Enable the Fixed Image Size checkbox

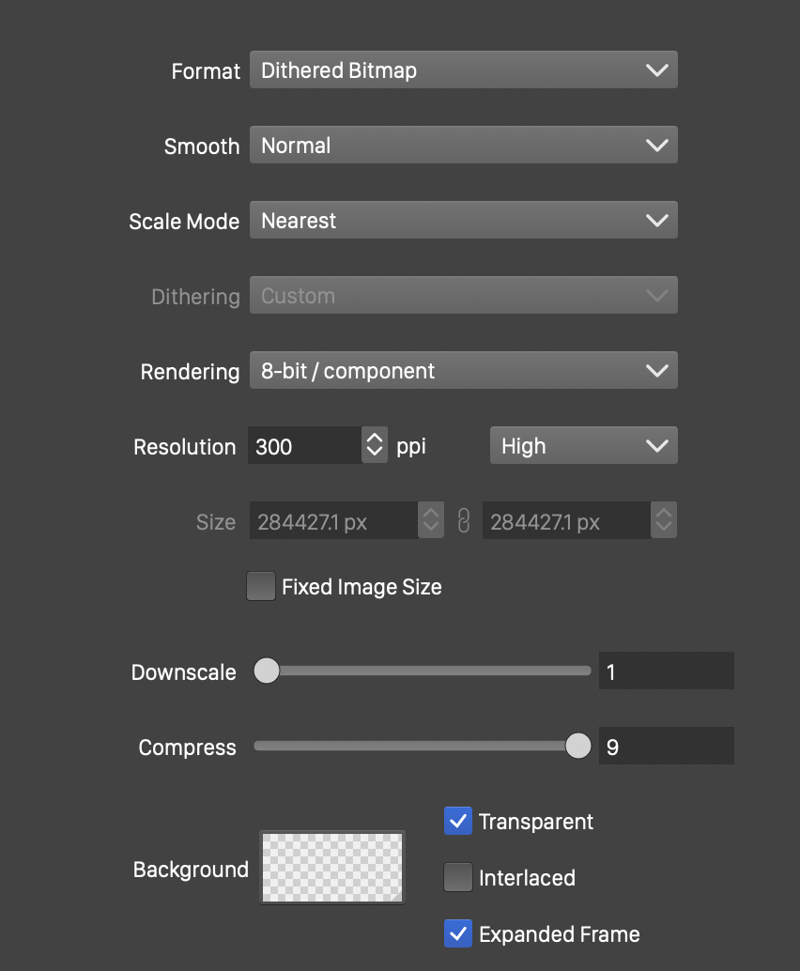261,587
